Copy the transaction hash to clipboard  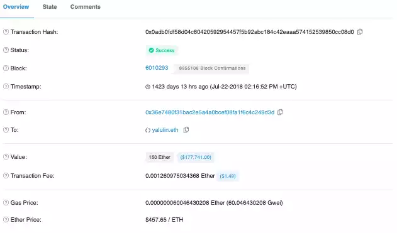pos(360,32)
